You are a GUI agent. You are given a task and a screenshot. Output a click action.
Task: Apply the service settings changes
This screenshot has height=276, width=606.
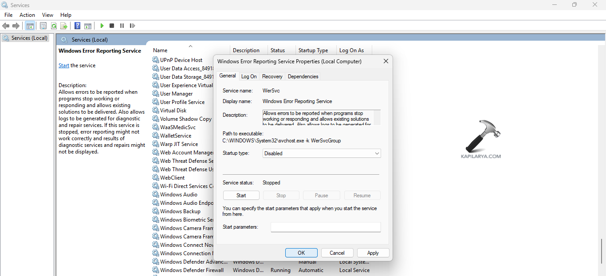(x=373, y=253)
